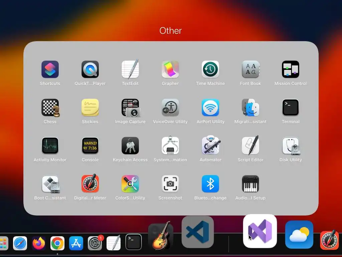Open Activity Monitor
This screenshot has width=342, height=257.
pos(50,146)
